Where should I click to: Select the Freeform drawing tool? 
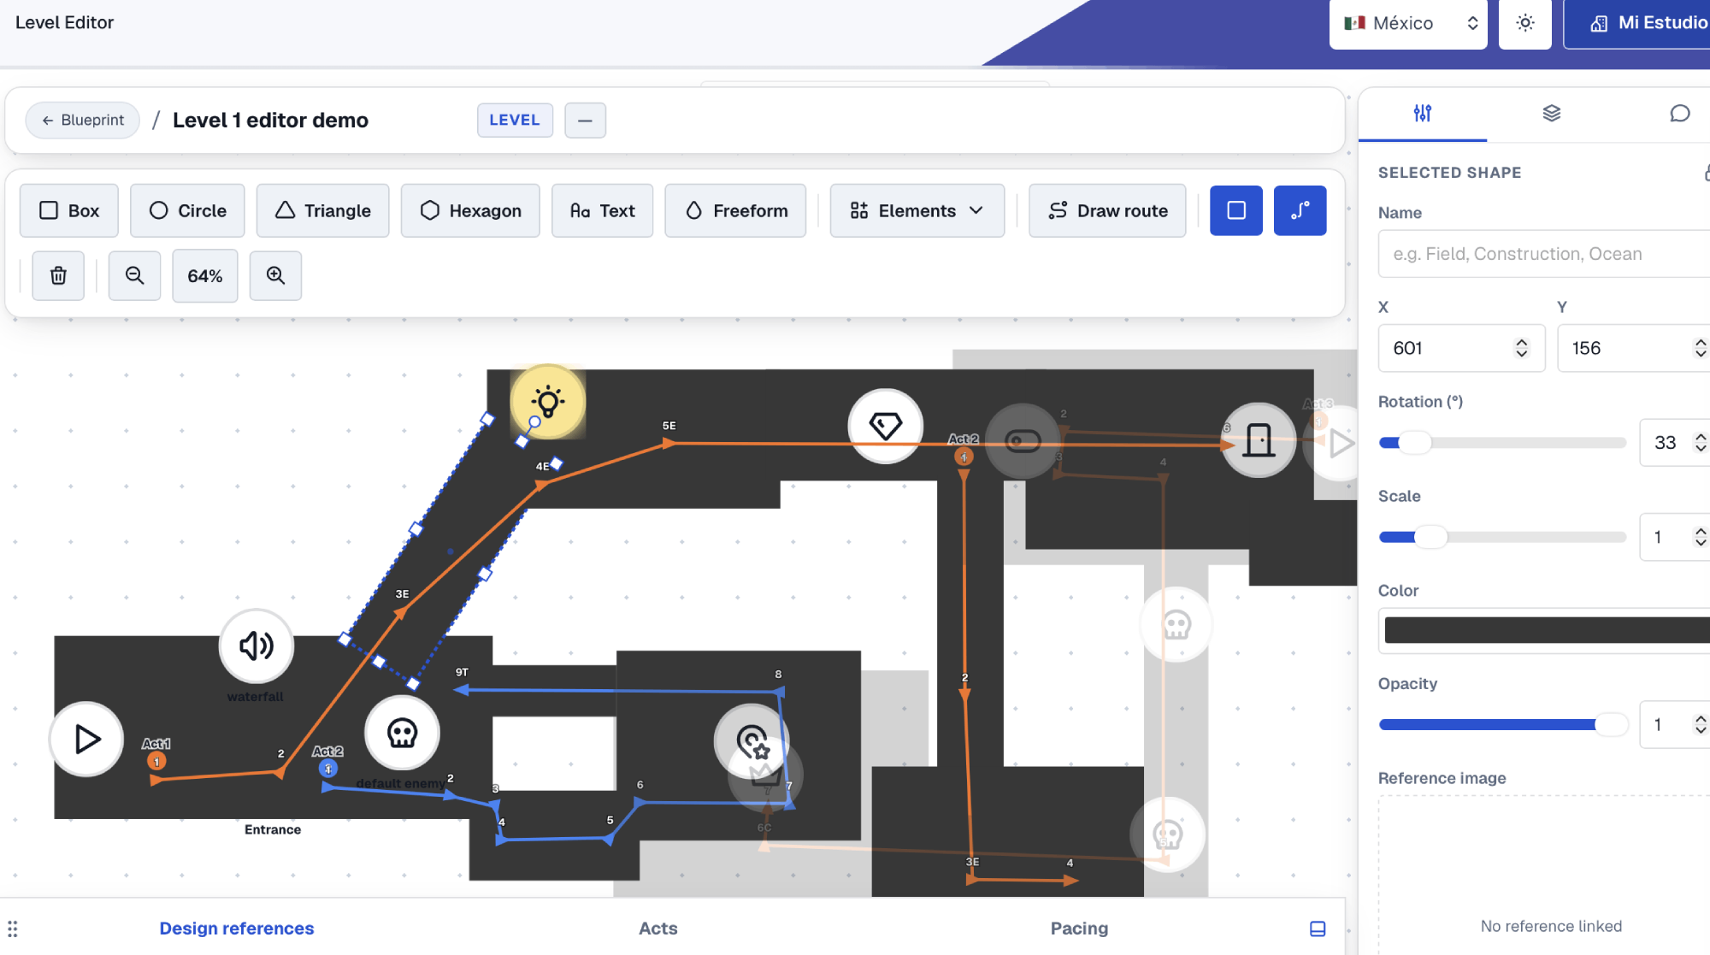pyautogui.click(x=735, y=210)
